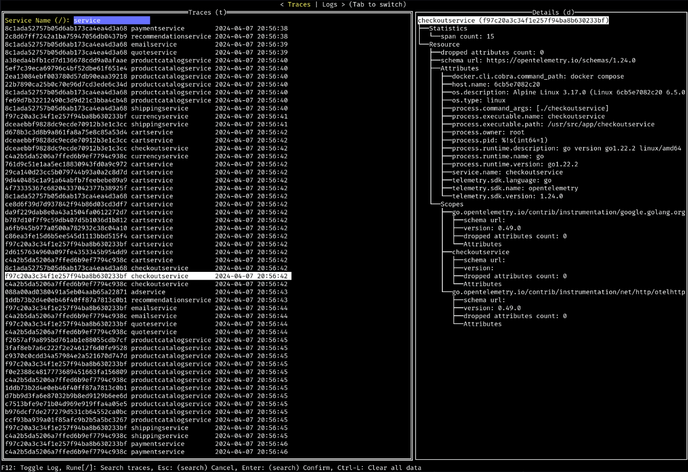Viewport: 688px width, 472px height.
Task: Click the checkoutservice details root header
Action: pos(513,20)
